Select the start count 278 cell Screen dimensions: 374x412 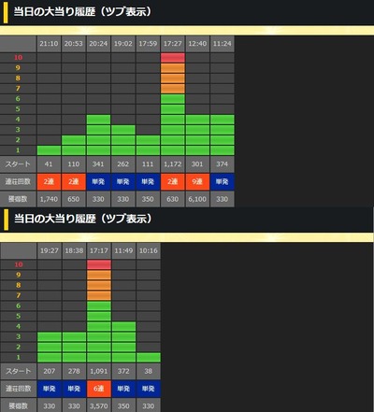[x=74, y=371]
